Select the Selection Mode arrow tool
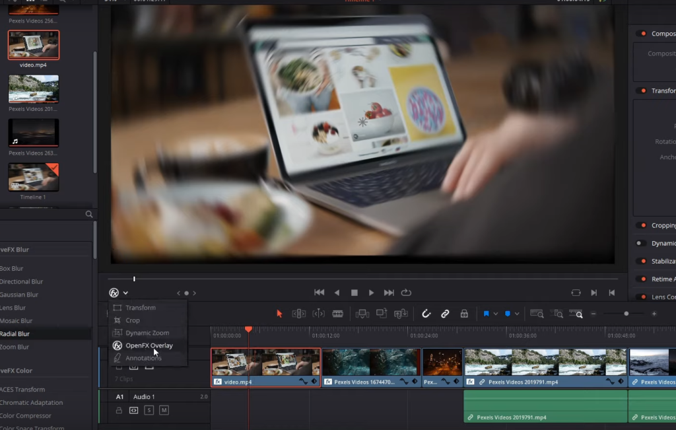The image size is (676, 430). 279,314
